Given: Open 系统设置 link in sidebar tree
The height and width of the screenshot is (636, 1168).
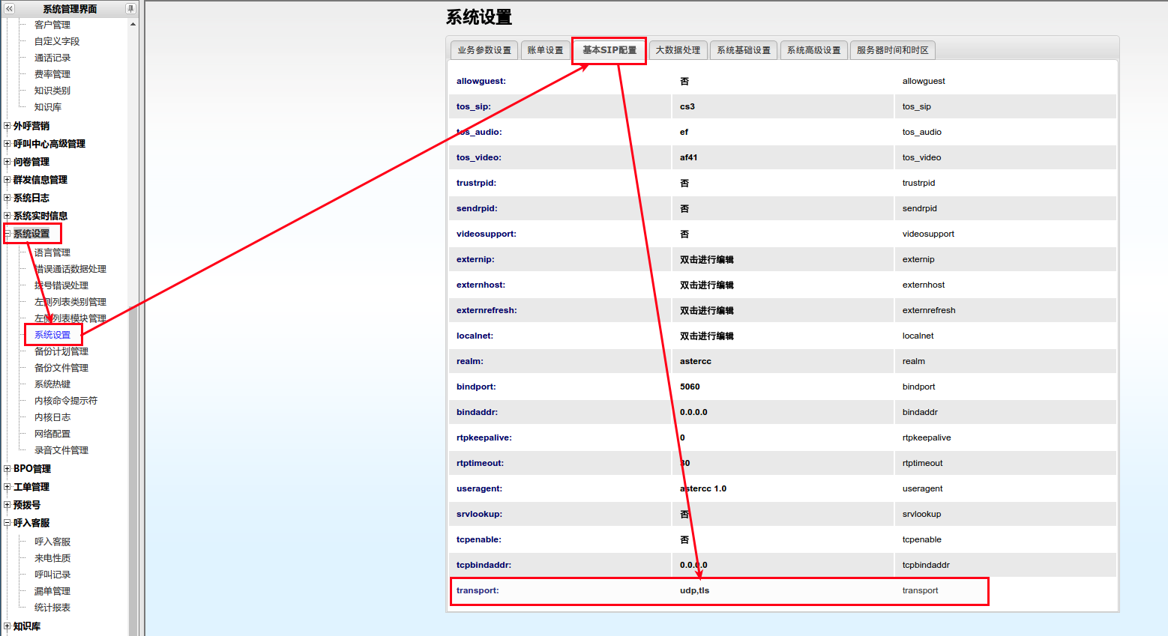Looking at the screenshot, I should (x=52, y=335).
